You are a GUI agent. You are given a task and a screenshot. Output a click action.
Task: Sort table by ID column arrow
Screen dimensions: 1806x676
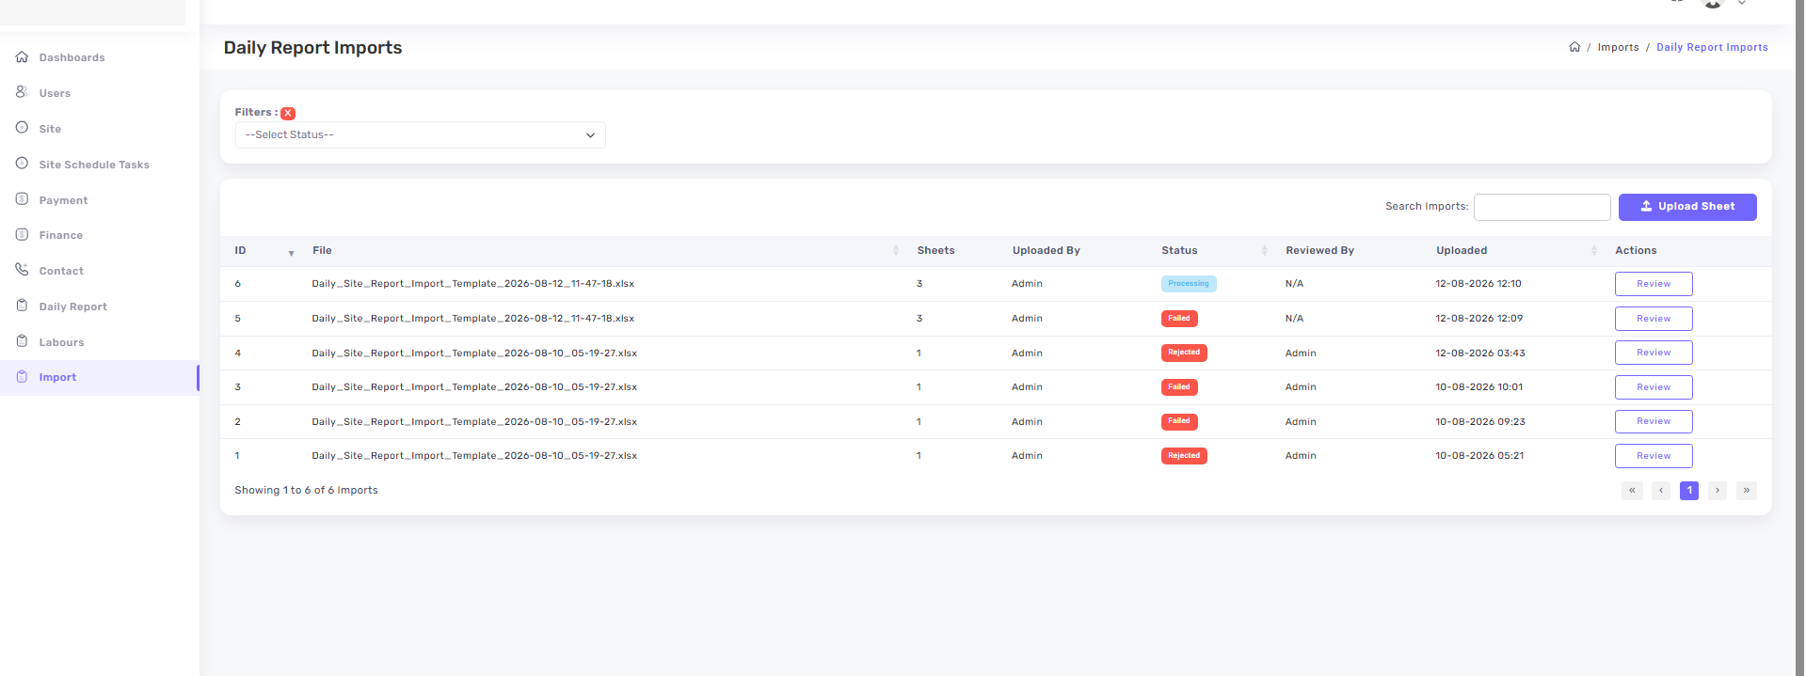291,252
